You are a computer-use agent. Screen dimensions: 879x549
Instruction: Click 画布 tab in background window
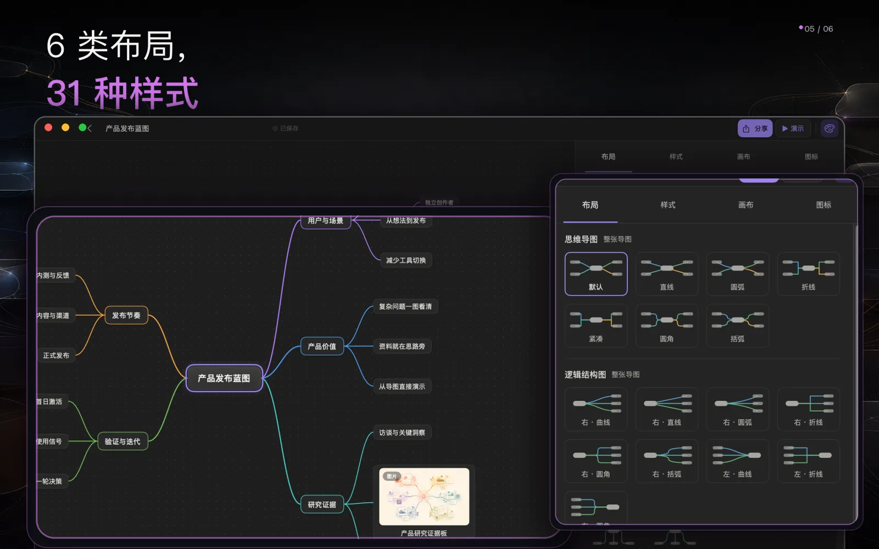click(743, 156)
